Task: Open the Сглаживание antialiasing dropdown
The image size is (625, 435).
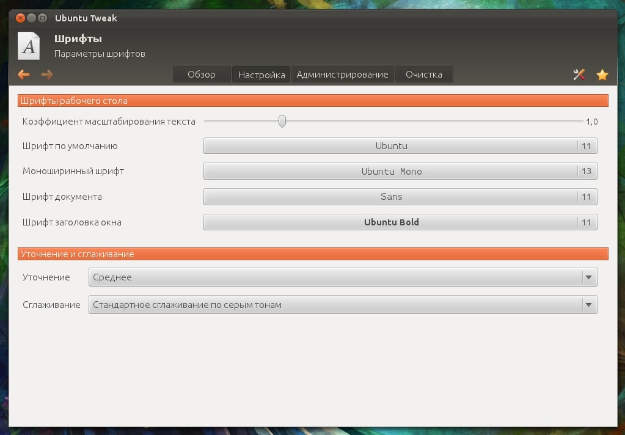Action: 343,305
